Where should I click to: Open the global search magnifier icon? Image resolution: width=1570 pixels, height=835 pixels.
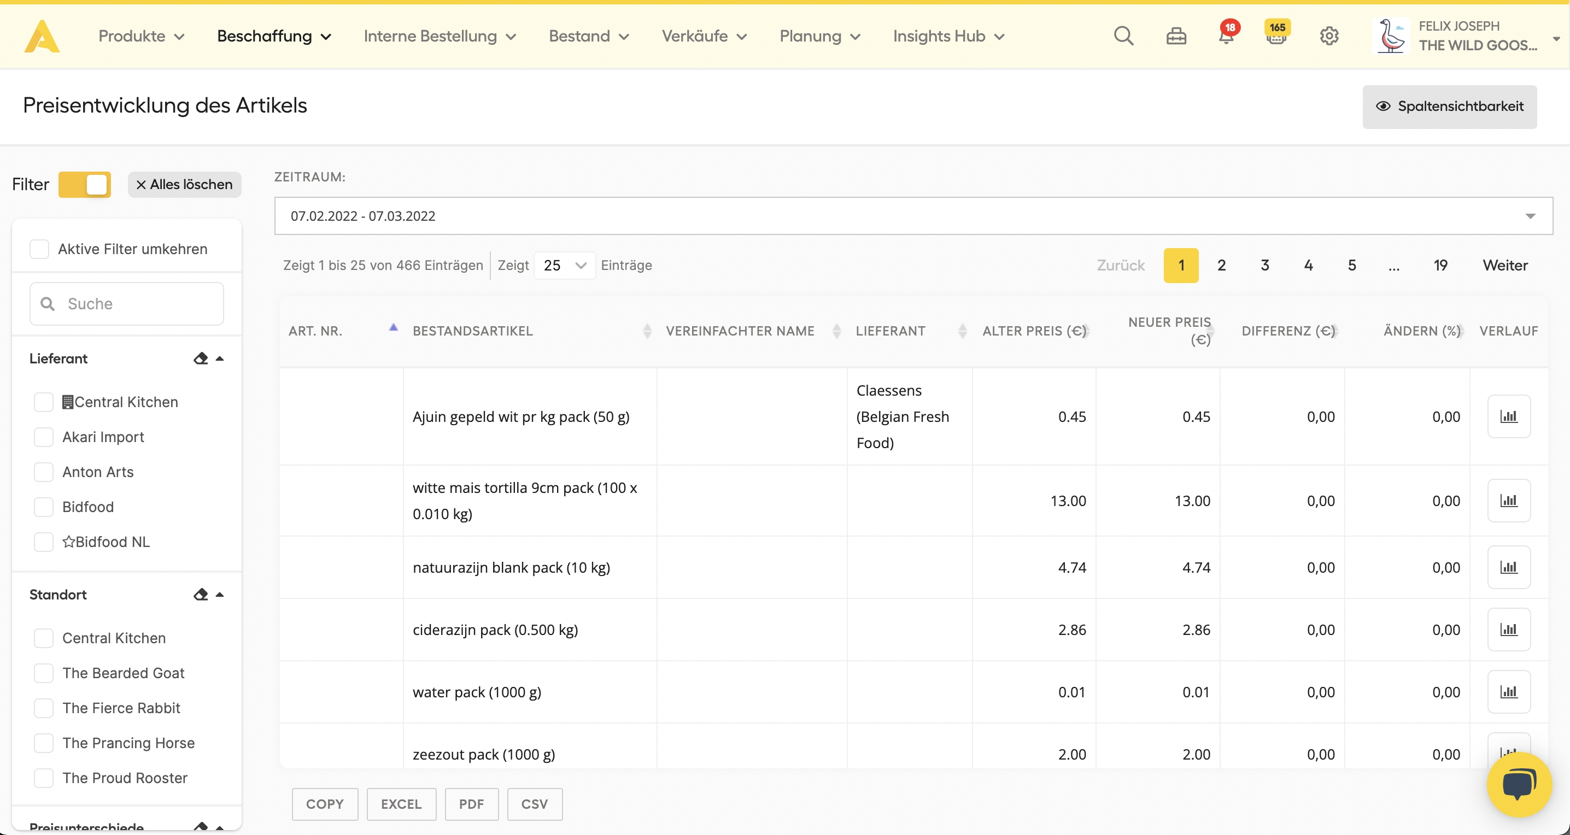[x=1123, y=37]
